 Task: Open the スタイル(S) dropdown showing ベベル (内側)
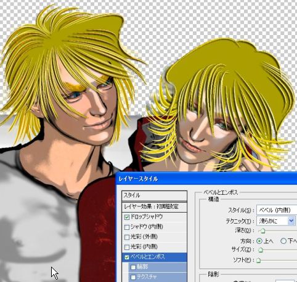click(277, 210)
